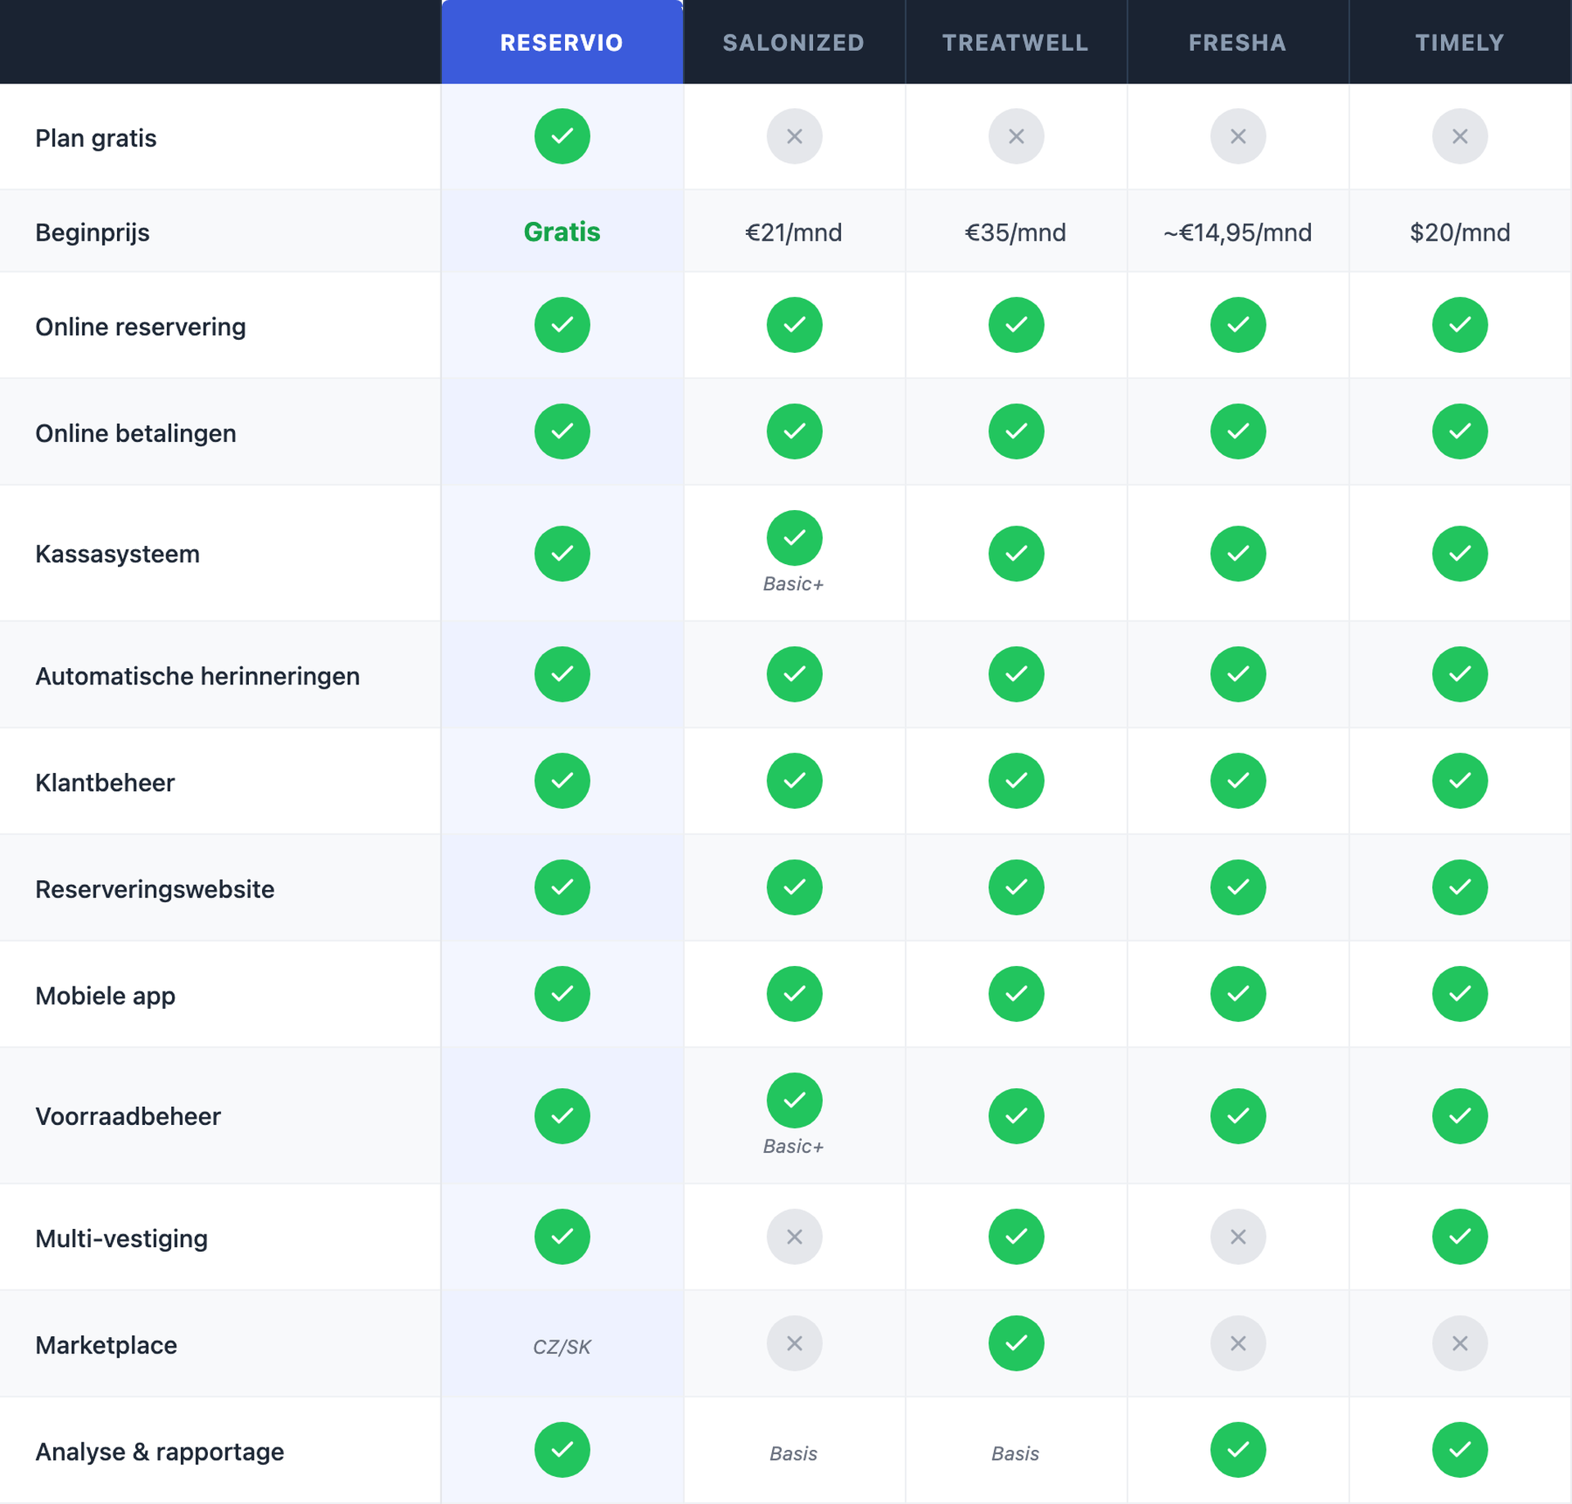Click Salonized's grey cross for Marketplace
This screenshot has height=1504, width=1572.
[794, 1343]
